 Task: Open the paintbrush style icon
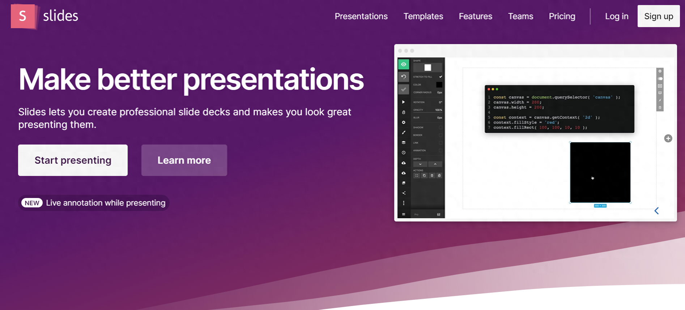click(x=404, y=133)
